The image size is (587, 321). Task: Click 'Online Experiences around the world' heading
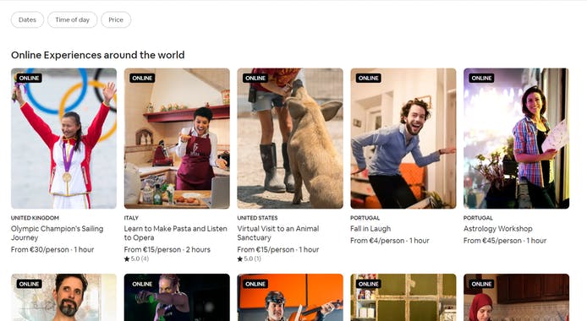(x=98, y=55)
